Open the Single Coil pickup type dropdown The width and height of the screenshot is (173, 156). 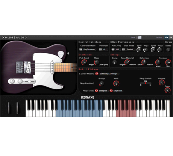click(116, 91)
